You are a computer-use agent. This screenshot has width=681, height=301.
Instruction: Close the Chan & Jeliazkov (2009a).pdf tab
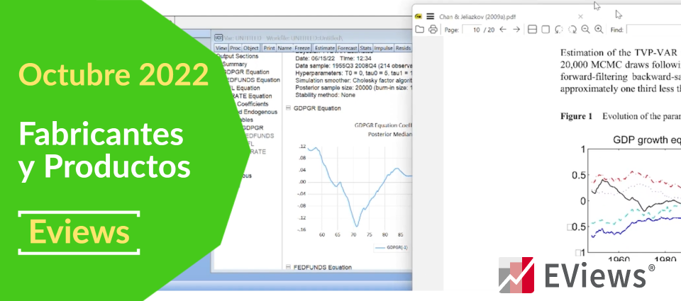[x=581, y=16]
